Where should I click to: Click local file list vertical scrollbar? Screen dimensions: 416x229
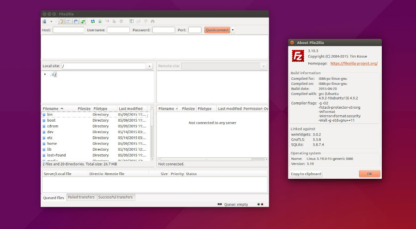[x=152, y=133]
